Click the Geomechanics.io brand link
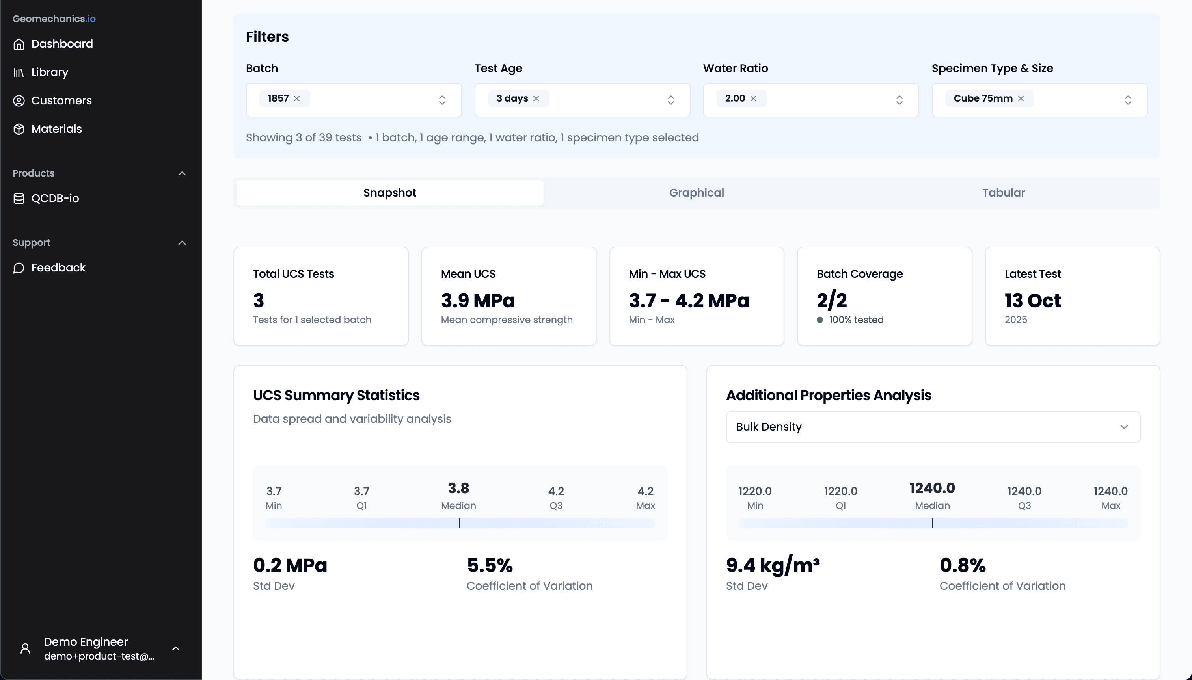Screen dimensions: 1192x680 (54, 19)
